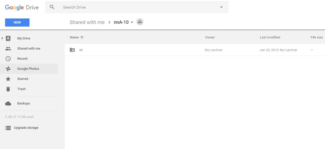
Task: Toggle sort direction arrow next to Name
Action: 82,37
